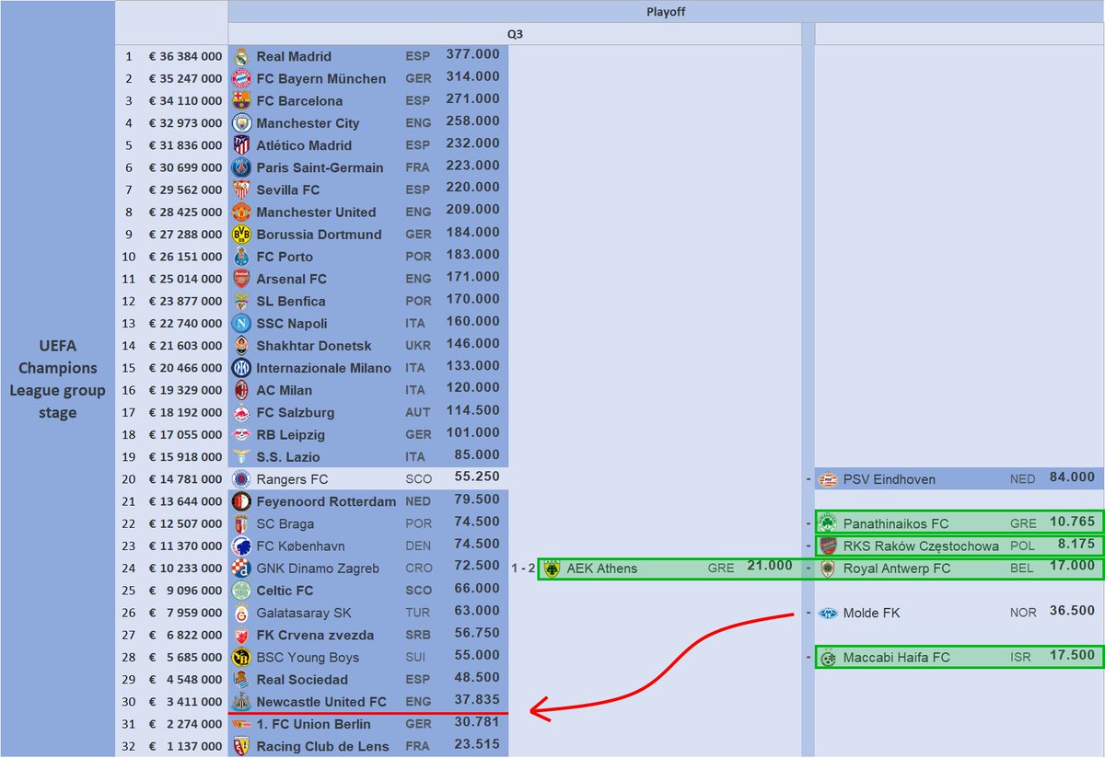Click the Molde FK crest
The height and width of the screenshot is (758, 1105).
(x=828, y=613)
